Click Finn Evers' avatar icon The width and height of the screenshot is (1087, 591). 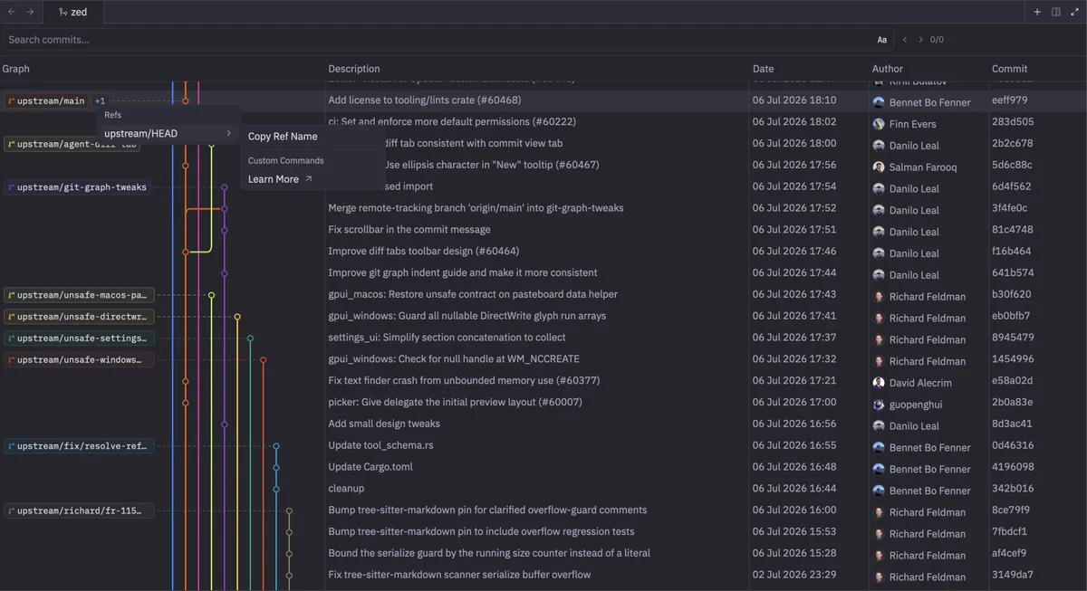point(879,124)
